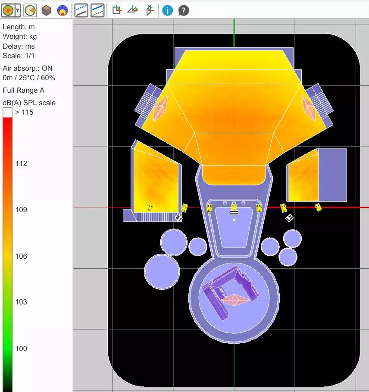Click the "Scale: 1/1" text

pyautogui.click(x=19, y=56)
